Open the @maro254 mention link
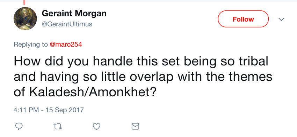This screenshot has height=137, width=297. [x=66, y=44]
